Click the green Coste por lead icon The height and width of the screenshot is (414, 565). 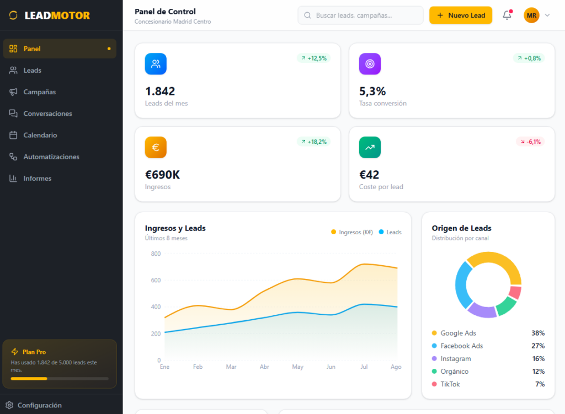(370, 147)
